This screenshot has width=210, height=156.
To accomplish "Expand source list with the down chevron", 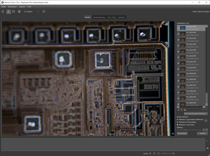I will pyautogui.click(x=203, y=110).
